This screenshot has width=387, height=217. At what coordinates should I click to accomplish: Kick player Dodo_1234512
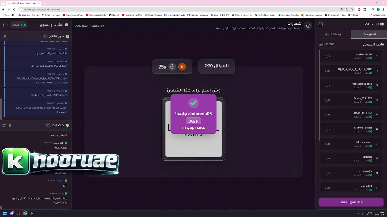[327, 100]
